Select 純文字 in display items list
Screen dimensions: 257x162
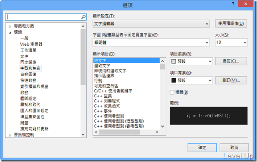(x=127, y=61)
